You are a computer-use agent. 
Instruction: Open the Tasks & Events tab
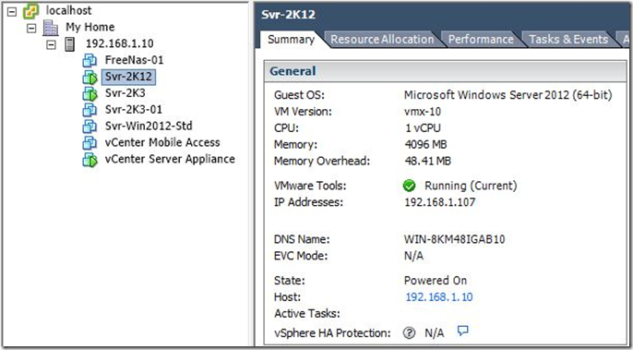point(568,40)
